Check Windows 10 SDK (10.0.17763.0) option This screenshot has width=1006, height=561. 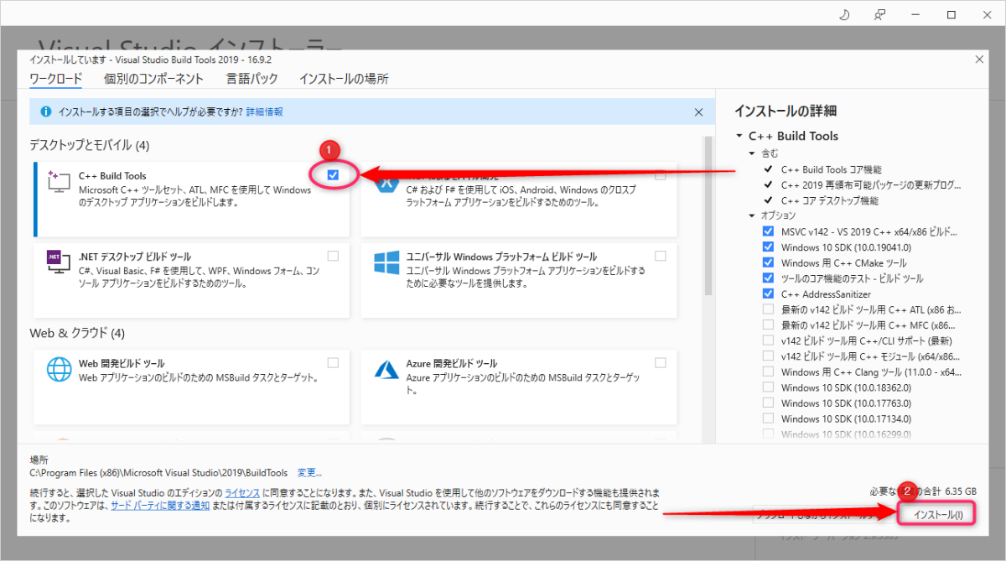768,403
